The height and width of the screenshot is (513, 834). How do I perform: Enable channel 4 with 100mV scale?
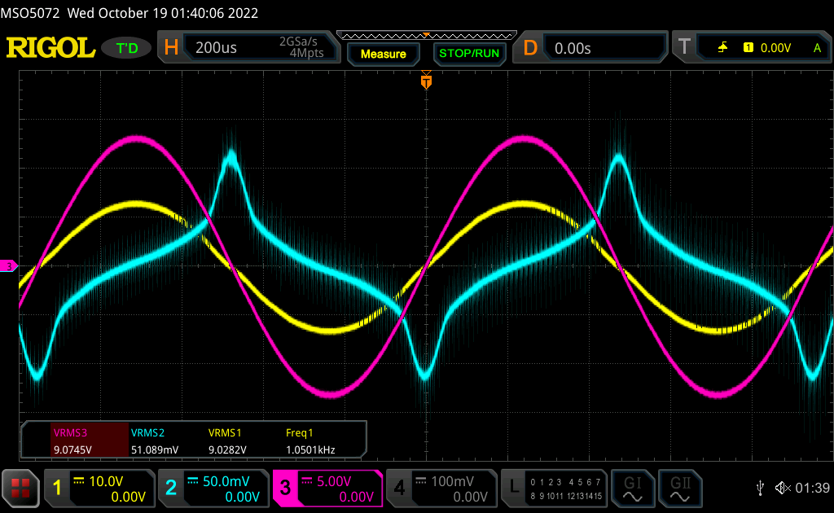coord(441,488)
